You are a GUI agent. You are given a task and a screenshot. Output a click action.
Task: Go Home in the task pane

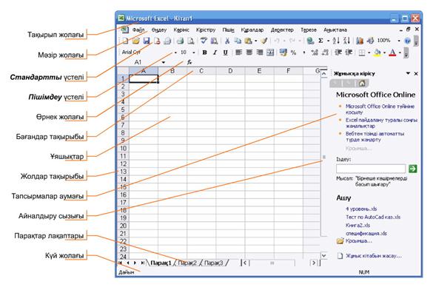pyautogui.click(x=362, y=83)
